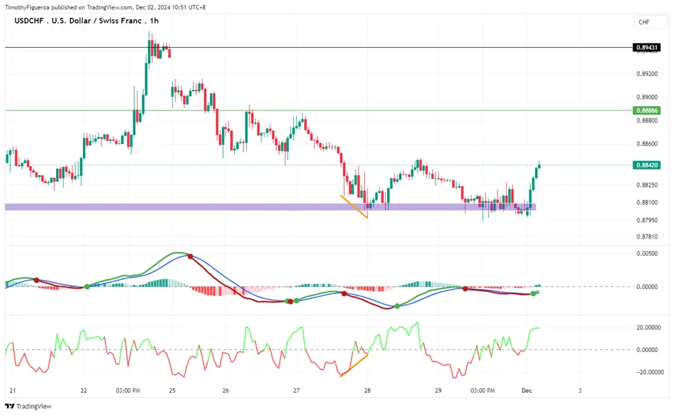Click the green MACD crossover dot at the lowest trough

tap(397, 306)
